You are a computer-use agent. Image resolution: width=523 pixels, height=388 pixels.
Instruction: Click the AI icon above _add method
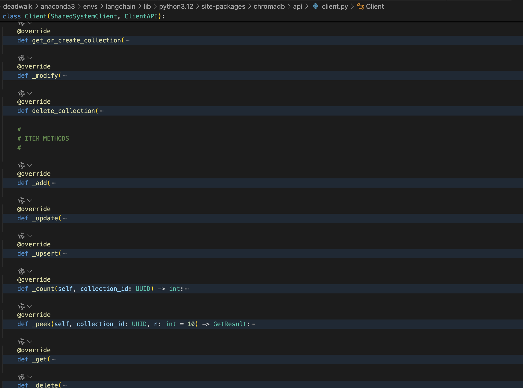coord(21,165)
